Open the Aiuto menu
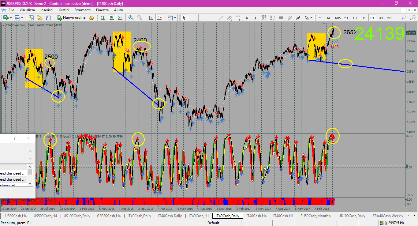The width and height of the screenshot is (418, 226). coord(118,10)
